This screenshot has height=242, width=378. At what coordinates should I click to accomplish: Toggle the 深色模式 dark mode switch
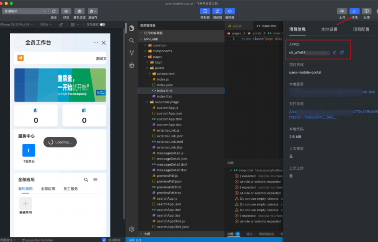[x=102, y=24]
